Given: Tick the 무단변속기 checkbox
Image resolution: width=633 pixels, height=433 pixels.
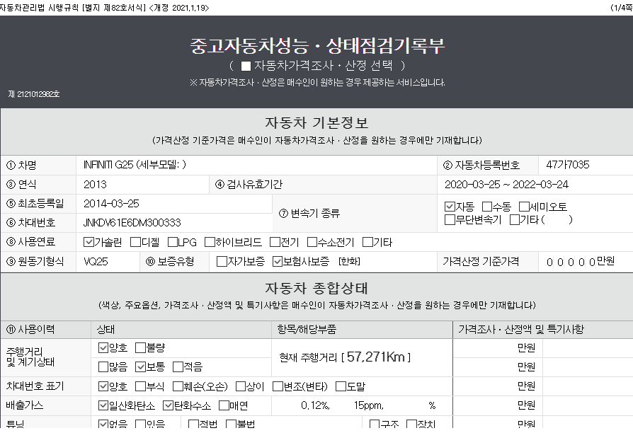Looking at the screenshot, I should pos(450,220).
